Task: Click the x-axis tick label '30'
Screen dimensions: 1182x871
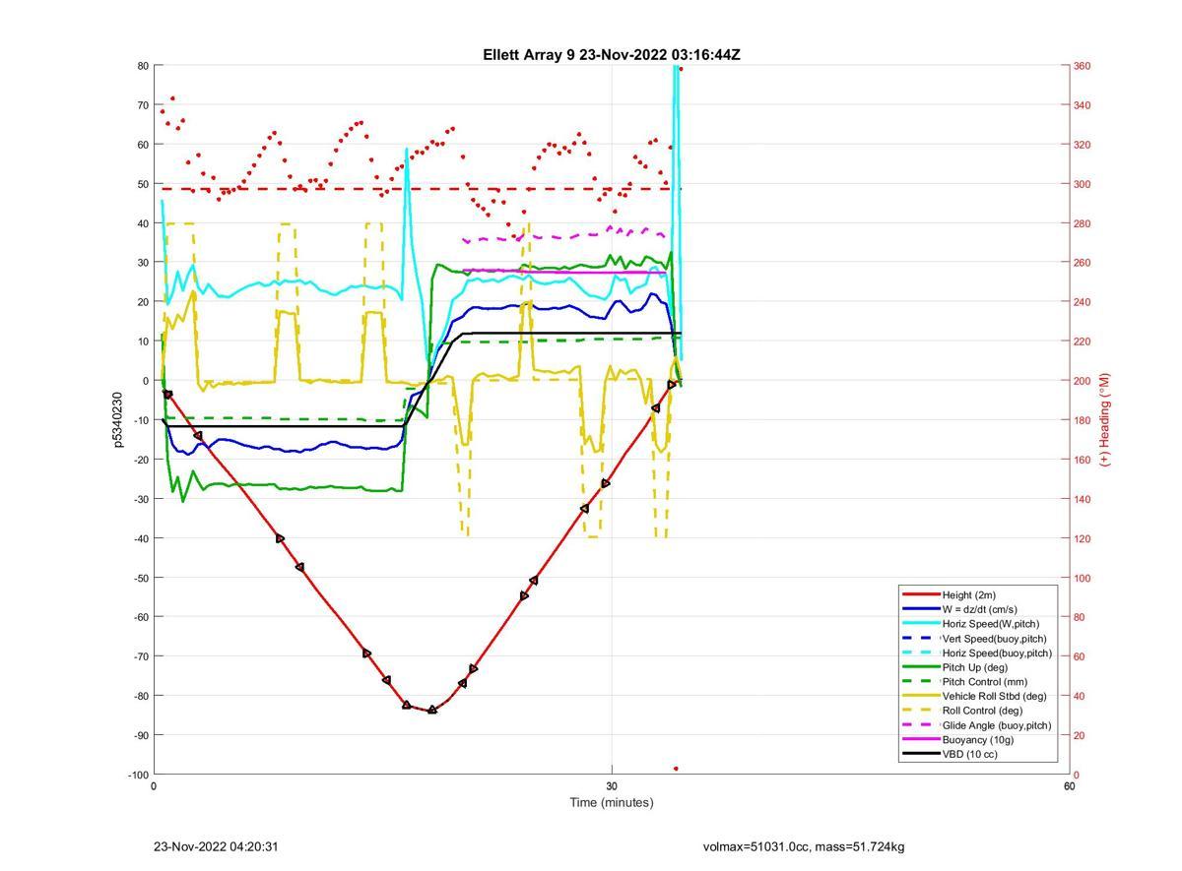Action: tap(612, 786)
